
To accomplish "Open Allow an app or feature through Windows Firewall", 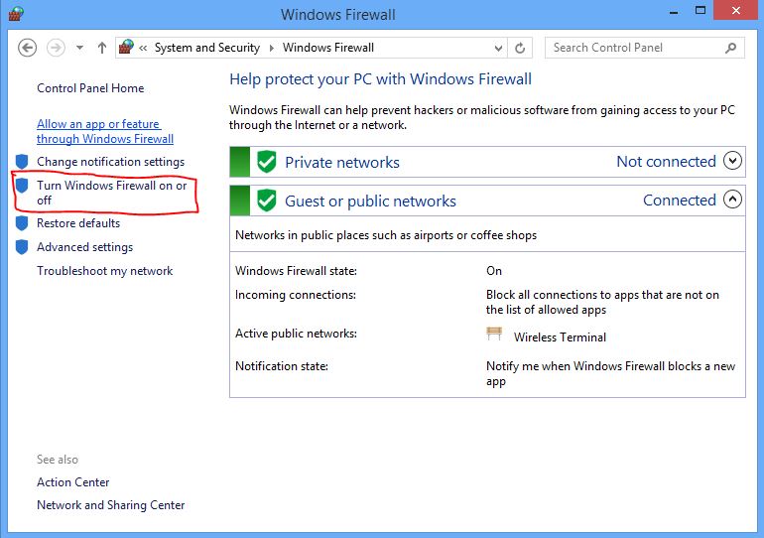I will [x=105, y=132].
